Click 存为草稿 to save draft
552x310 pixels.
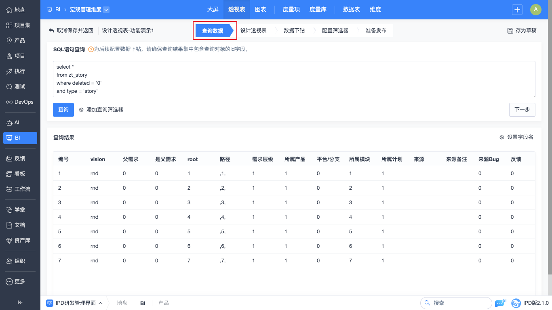522,31
